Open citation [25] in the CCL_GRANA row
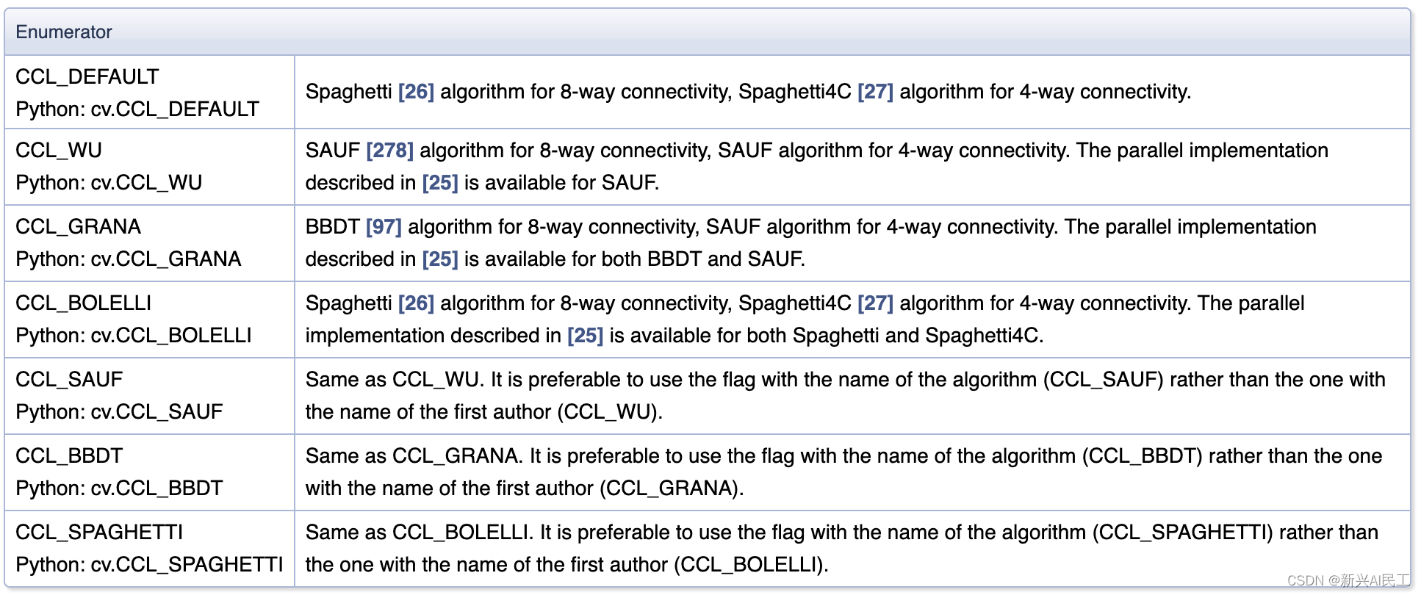The image size is (1421, 595). [x=439, y=259]
